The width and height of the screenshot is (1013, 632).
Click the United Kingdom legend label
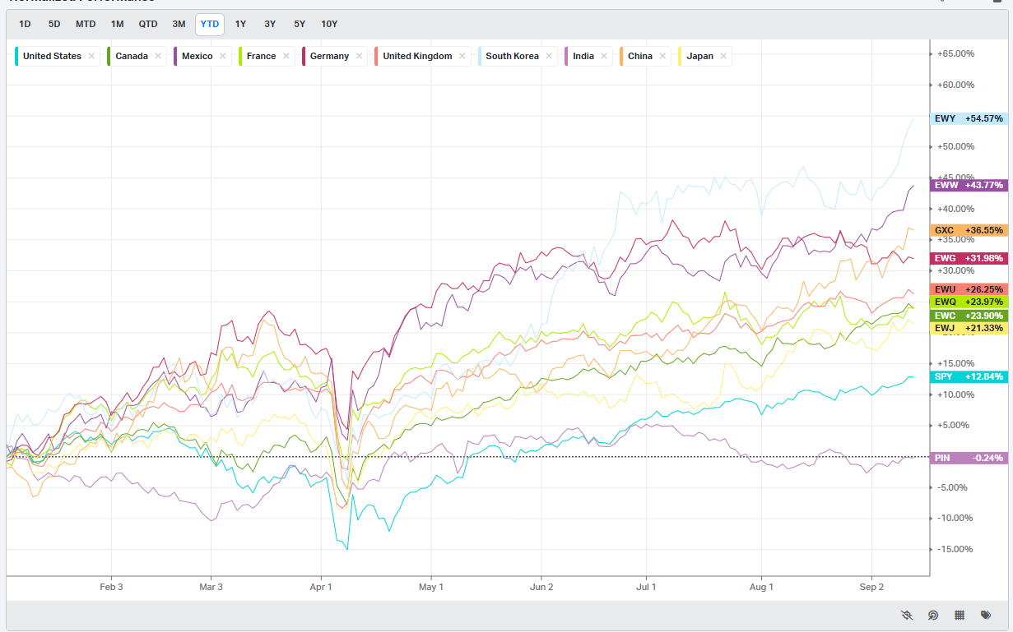coord(417,56)
